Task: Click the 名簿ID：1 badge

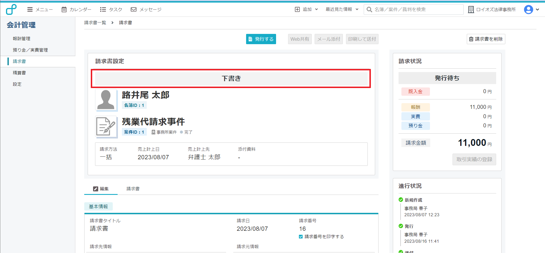Action: (x=134, y=105)
